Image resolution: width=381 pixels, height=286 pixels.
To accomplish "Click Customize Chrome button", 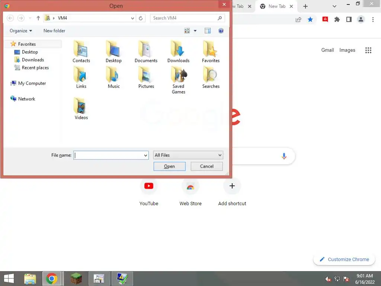I will click(x=344, y=260).
